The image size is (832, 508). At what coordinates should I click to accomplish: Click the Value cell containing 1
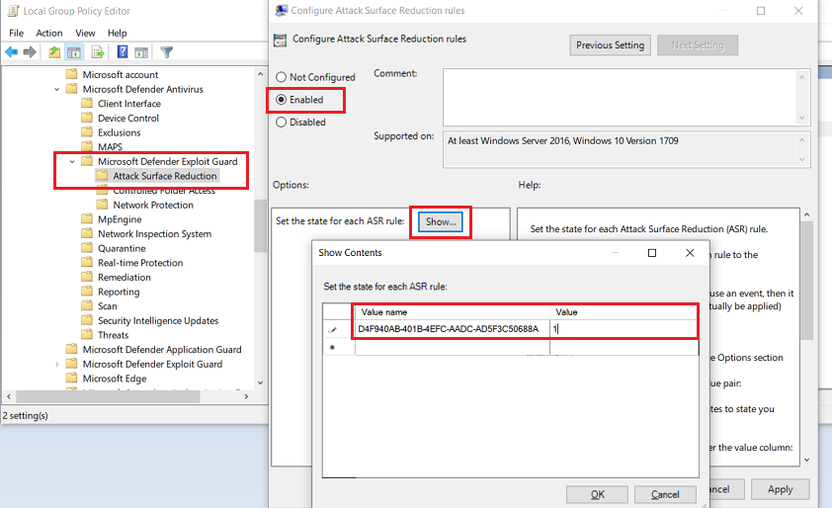(623, 329)
